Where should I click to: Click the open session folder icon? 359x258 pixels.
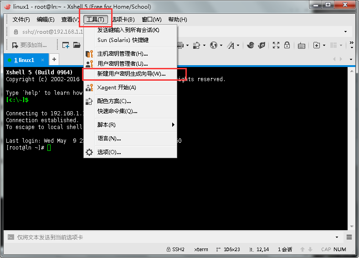coord(77,45)
